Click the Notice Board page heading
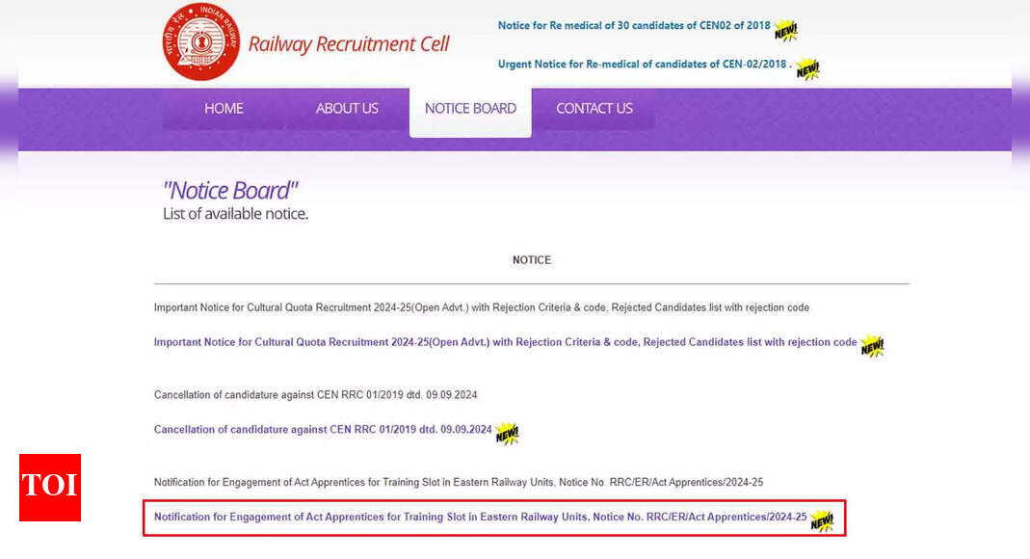The height and width of the screenshot is (559, 1030). pos(229,189)
